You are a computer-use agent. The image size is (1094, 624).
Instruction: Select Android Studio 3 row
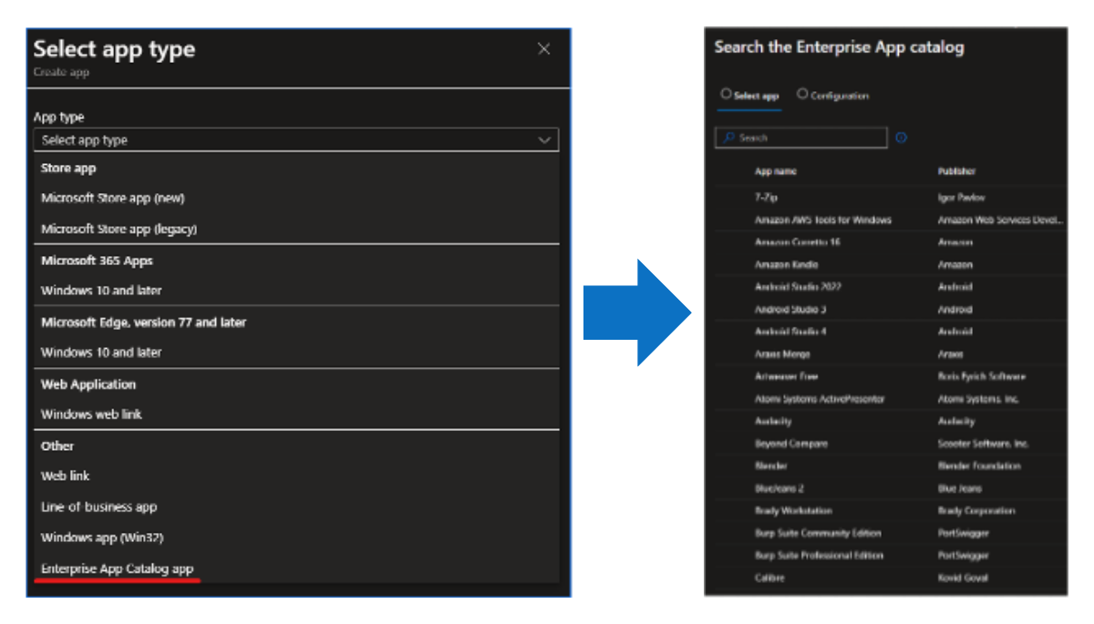coord(891,309)
